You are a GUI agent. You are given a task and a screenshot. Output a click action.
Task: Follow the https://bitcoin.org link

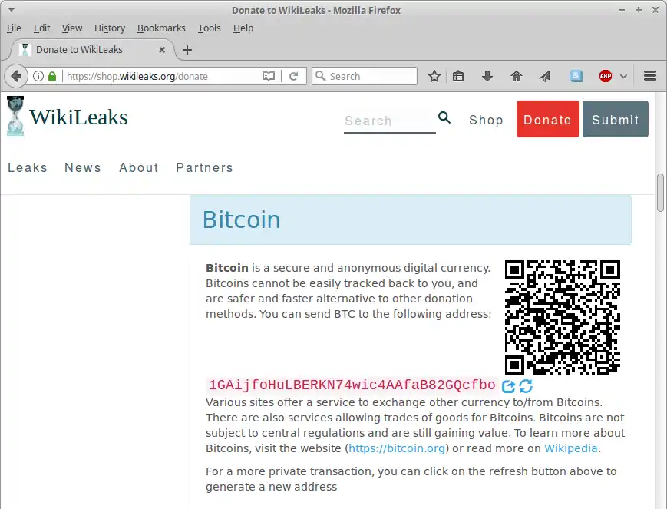pos(397,448)
